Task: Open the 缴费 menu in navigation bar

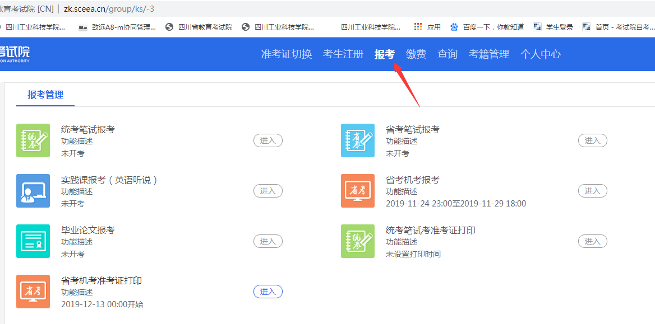Action: point(416,54)
